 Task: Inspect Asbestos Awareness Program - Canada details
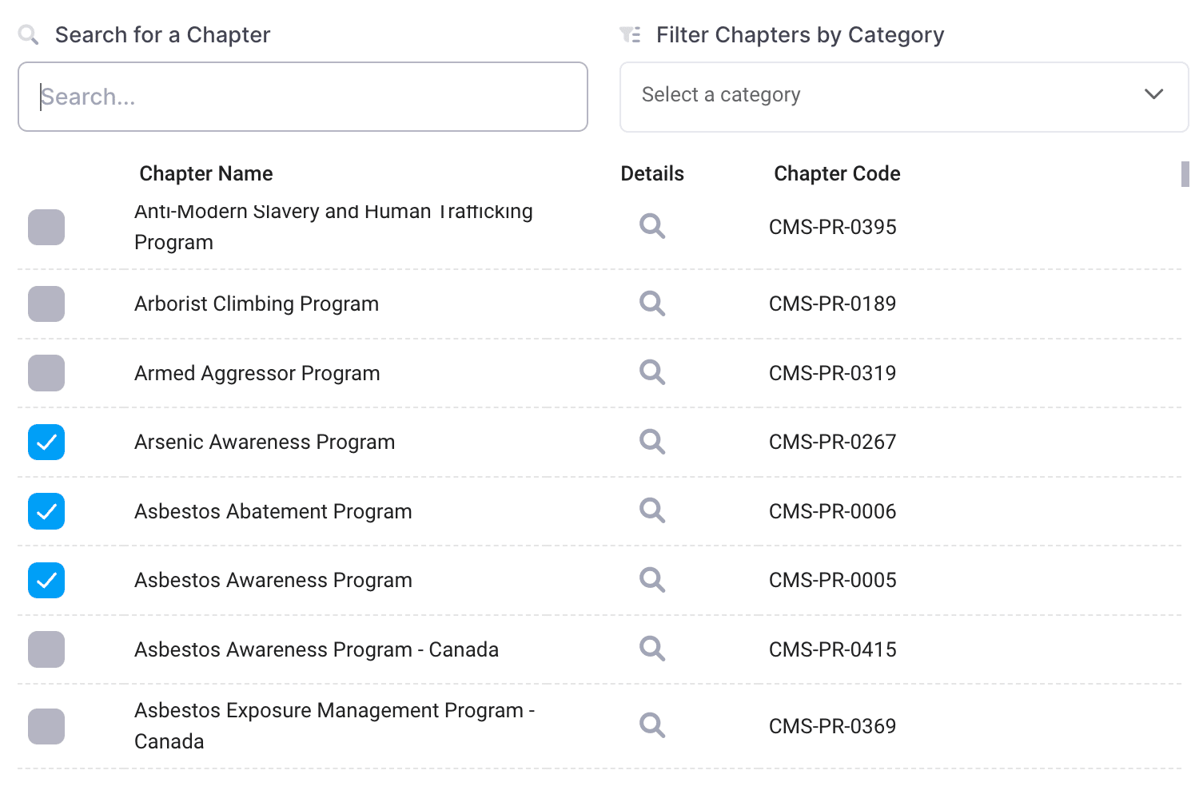pos(652,649)
